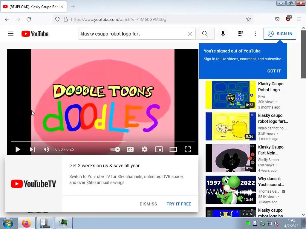Click Firefox icon in taskbar

(x=27, y=223)
